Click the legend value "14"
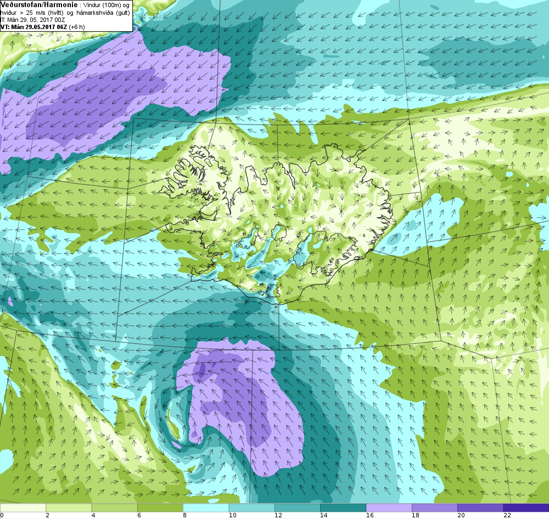This screenshot has height=519, width=549. click(324, 515)
